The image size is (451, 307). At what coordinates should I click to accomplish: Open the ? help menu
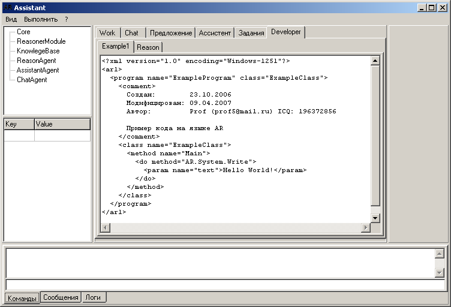(x=67, y=19)
